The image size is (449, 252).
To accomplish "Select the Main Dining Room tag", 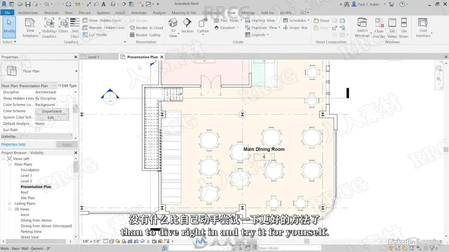I will pyautogui.click(x=264, y=153).
